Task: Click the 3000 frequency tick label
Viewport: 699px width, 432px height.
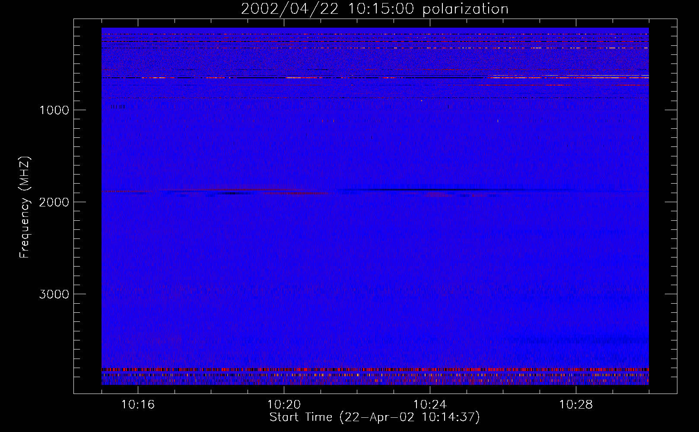Action: 54,294
